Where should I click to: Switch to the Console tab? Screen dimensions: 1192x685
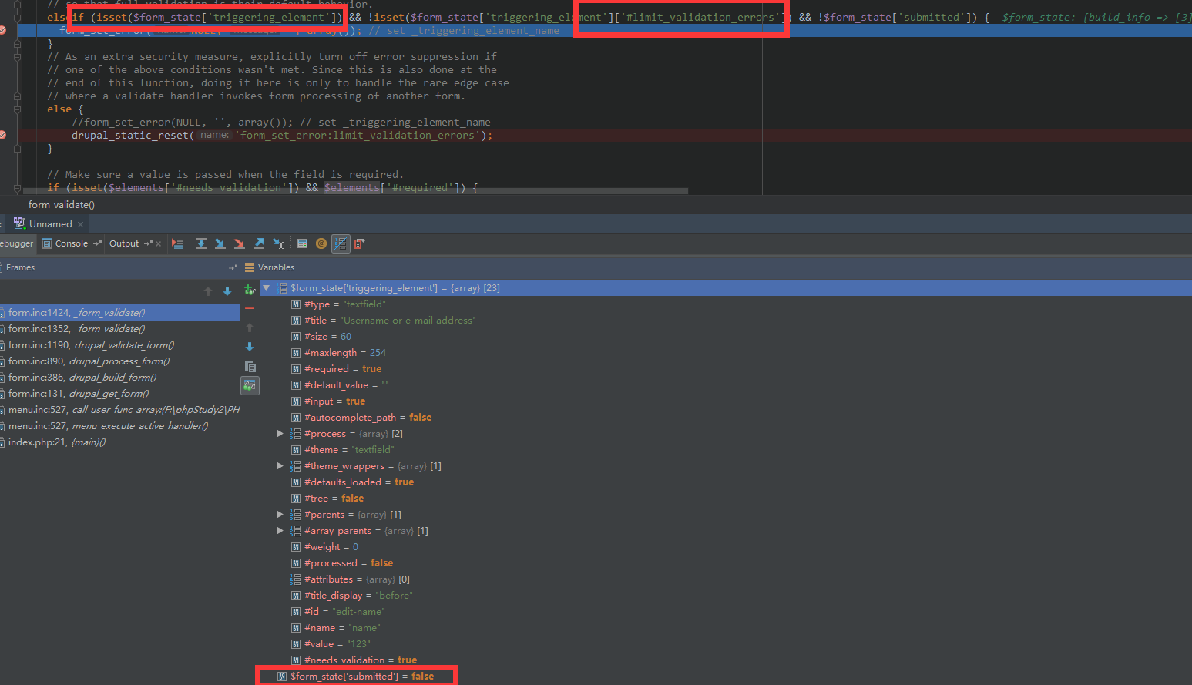coord(71,243)
